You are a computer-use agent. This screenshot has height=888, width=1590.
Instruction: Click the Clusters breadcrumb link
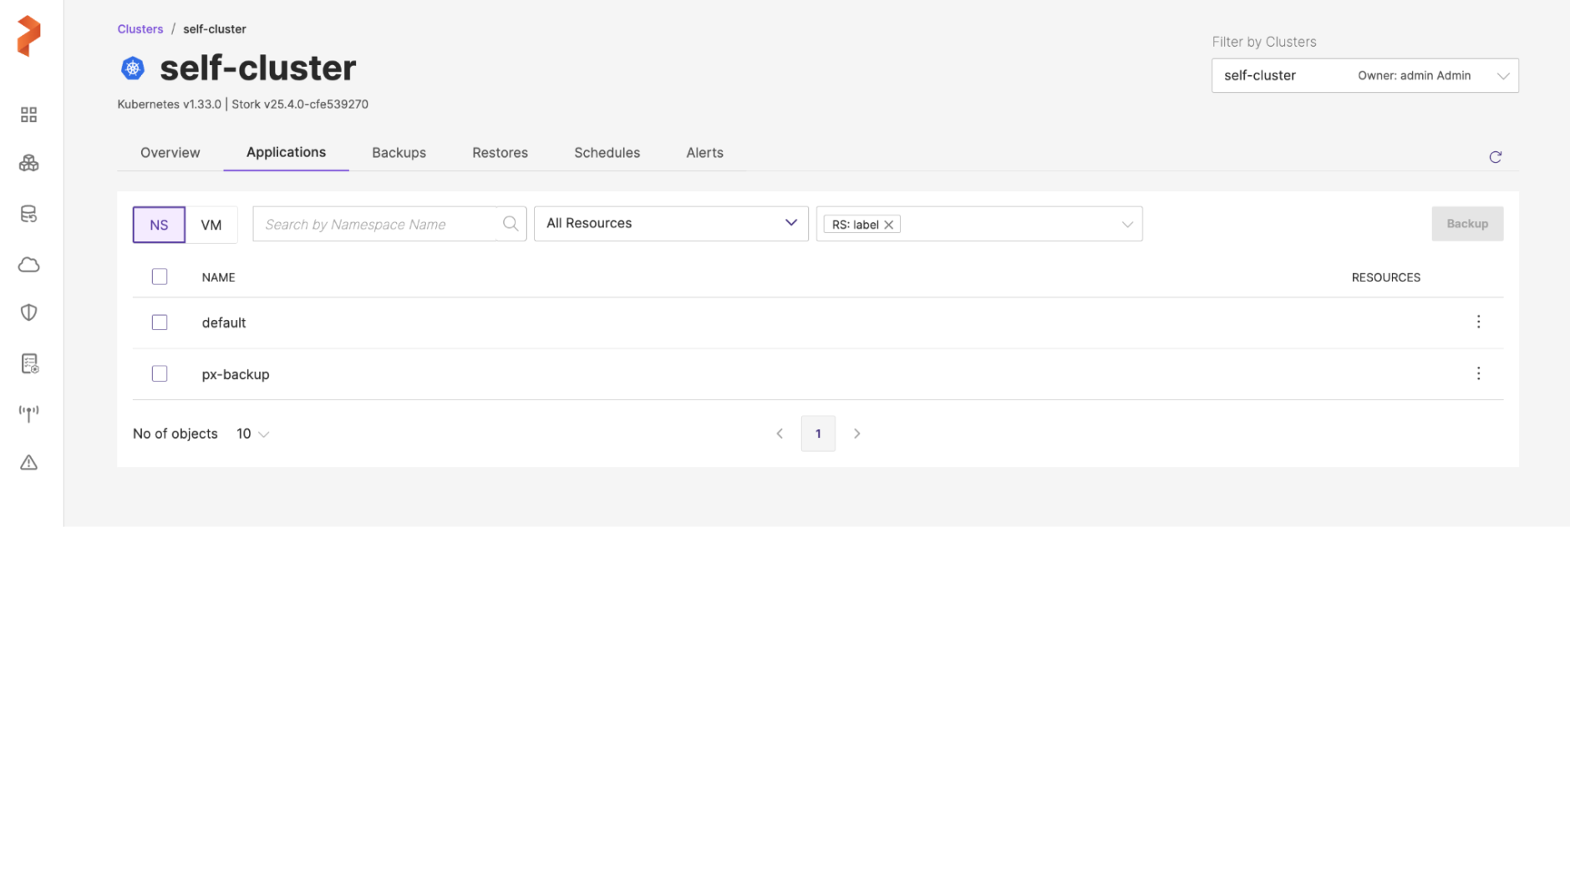pos(141,29)
